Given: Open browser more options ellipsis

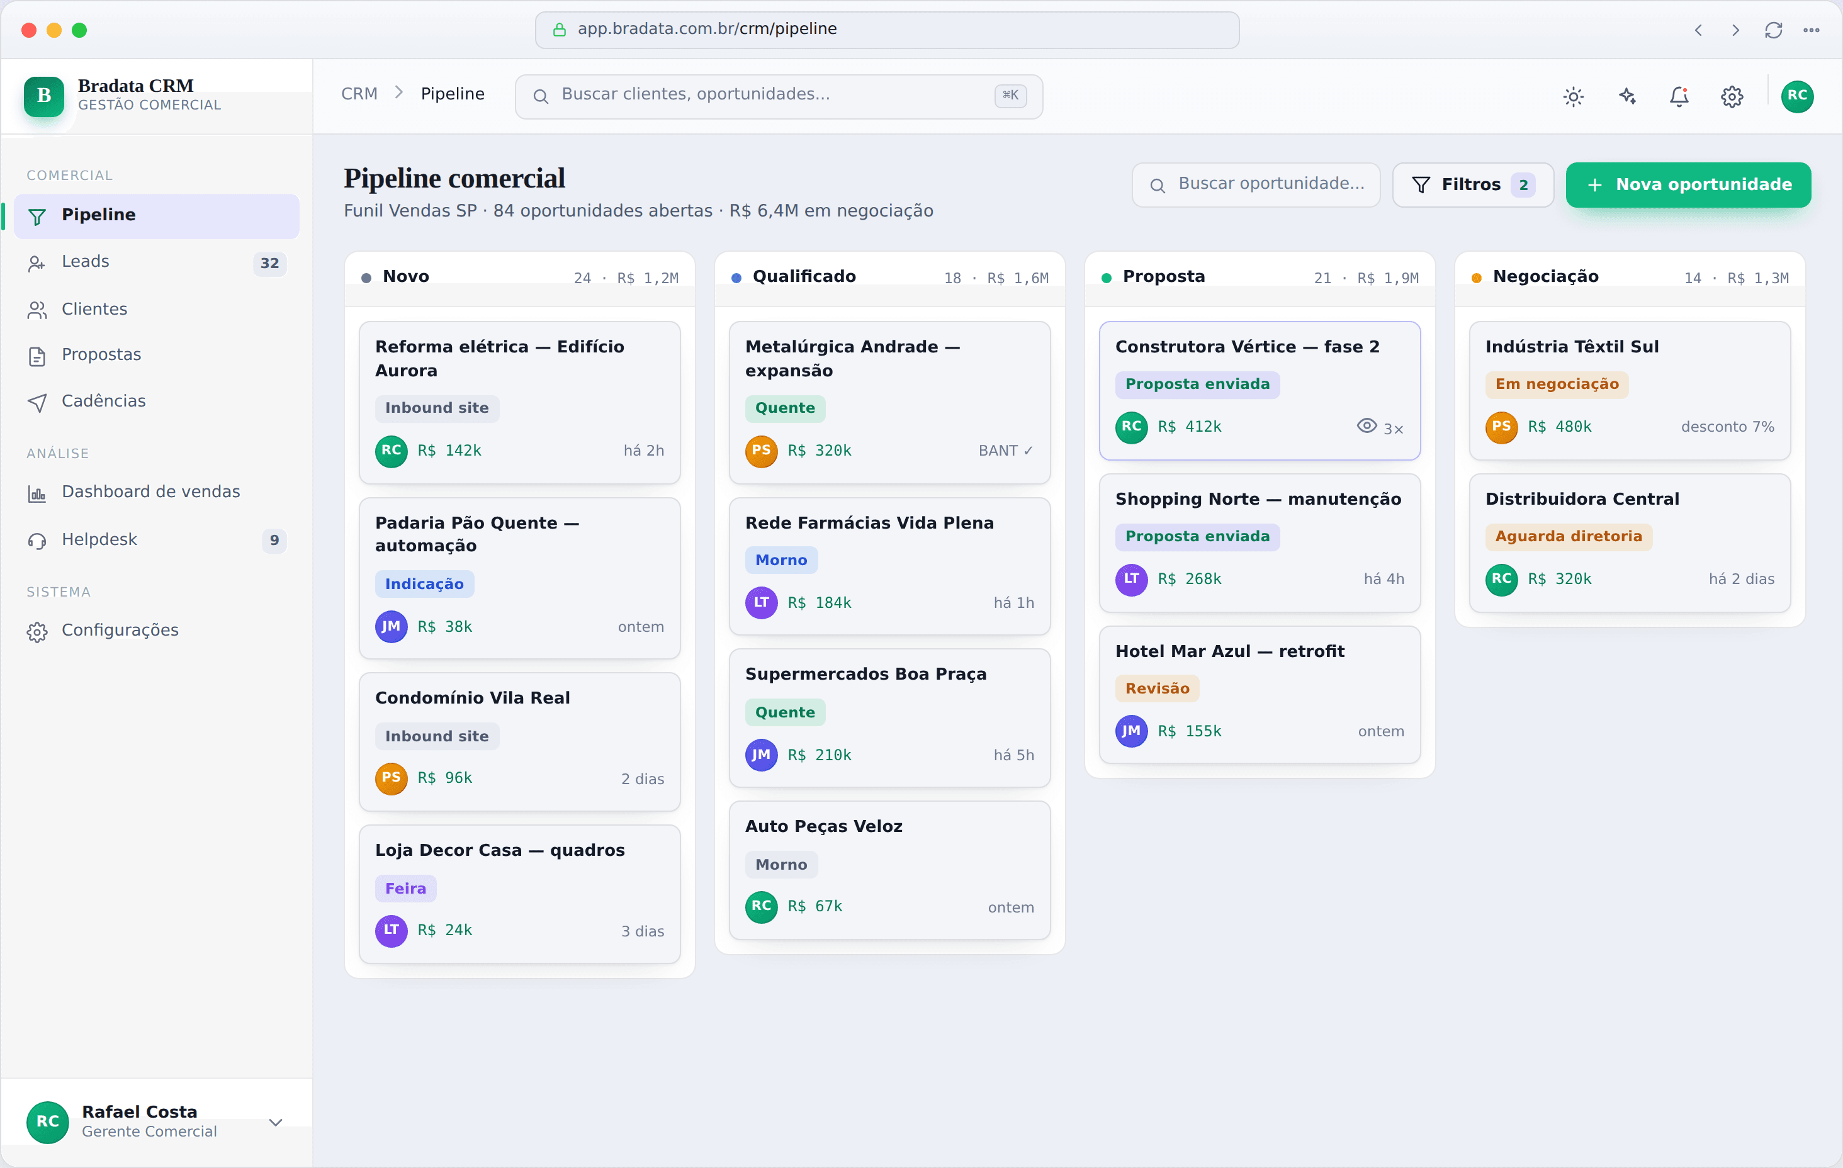Looking at the screenshot, I should tap(1811, 30).
